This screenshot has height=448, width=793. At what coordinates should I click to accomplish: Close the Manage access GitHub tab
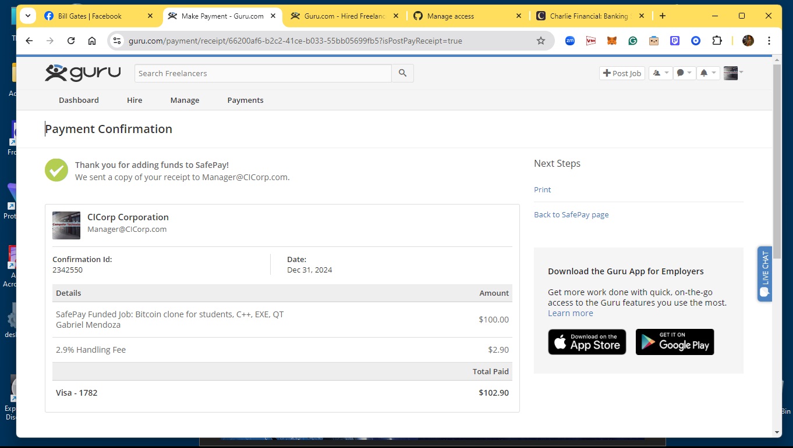(x=519, y=16)
